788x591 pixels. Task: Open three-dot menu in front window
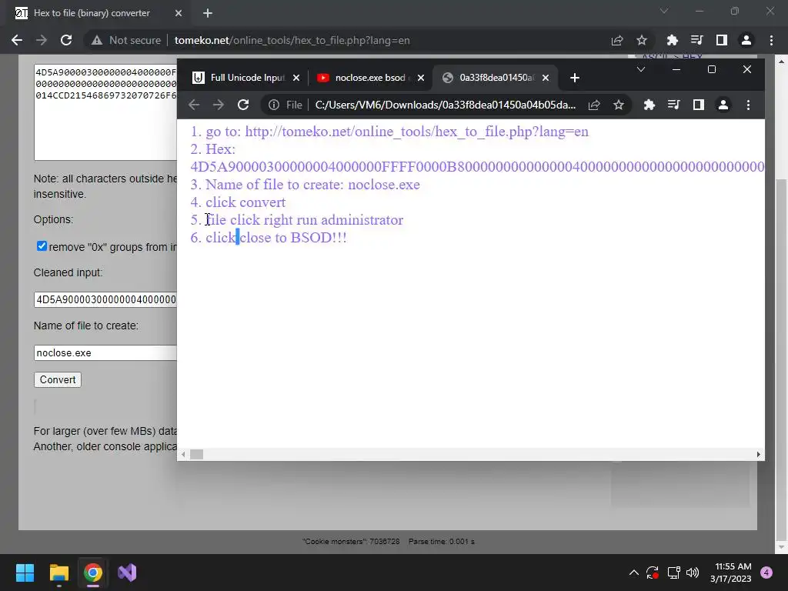pyautogui.click(x=748, y=105)
